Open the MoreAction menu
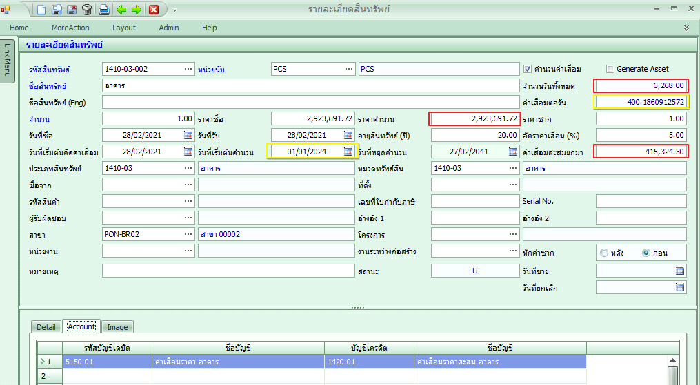Viewport: 700px width, 385px height. tap(71, 28)
